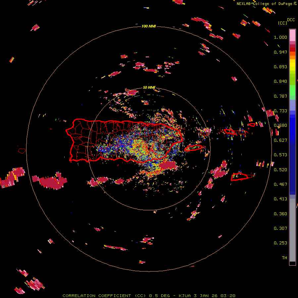Click the 0.627 scale value
Screen dimensions: 298x298
pyautogui.click(x=280, y=140)
